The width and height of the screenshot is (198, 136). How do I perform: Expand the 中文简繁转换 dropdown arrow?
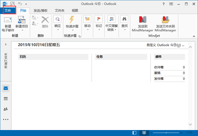click(115, 30)
